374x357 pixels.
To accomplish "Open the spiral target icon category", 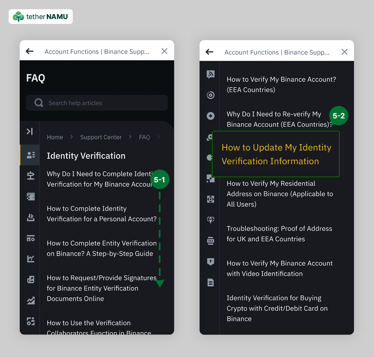I will 210,95.
